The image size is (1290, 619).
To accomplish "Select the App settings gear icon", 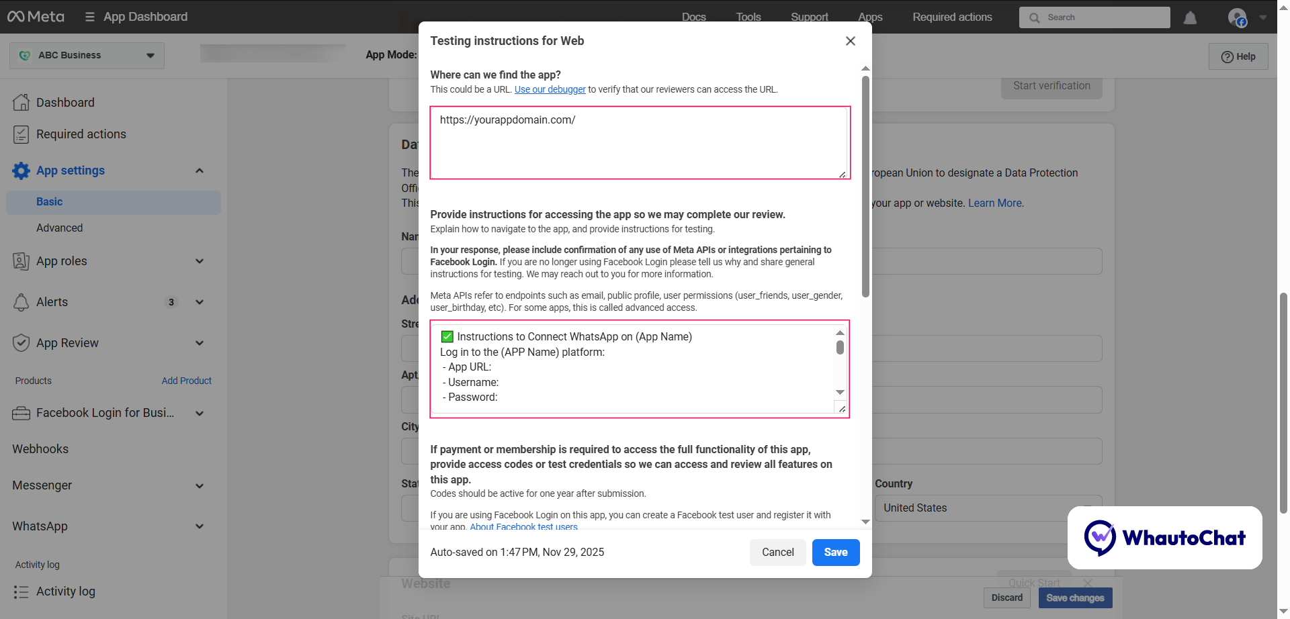I will 21,171.
